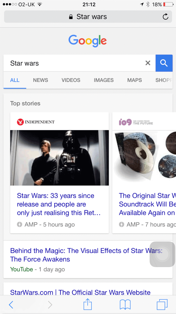Open the StarWars.com Official Website link
176x314 pixels.
coord(80,292)
